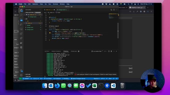Maximize panel with the chevron up icon
The width and height of the screenshot is (170, 95).
(114, 51)
